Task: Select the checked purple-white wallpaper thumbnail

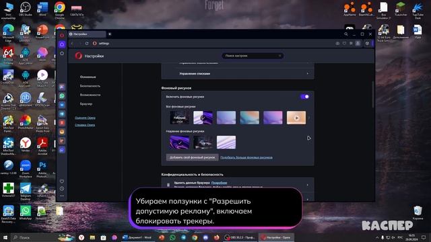Action: pyautogui.click(x=203, y=118)
